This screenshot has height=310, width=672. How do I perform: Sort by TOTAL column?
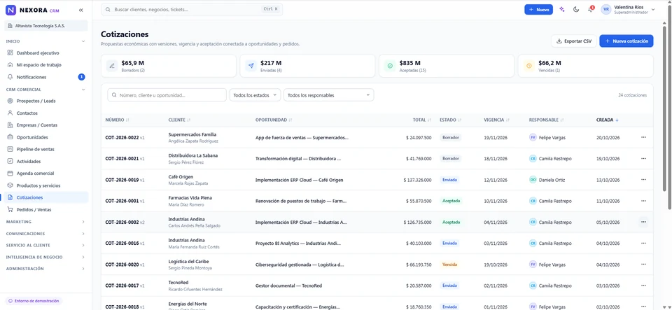422,120
